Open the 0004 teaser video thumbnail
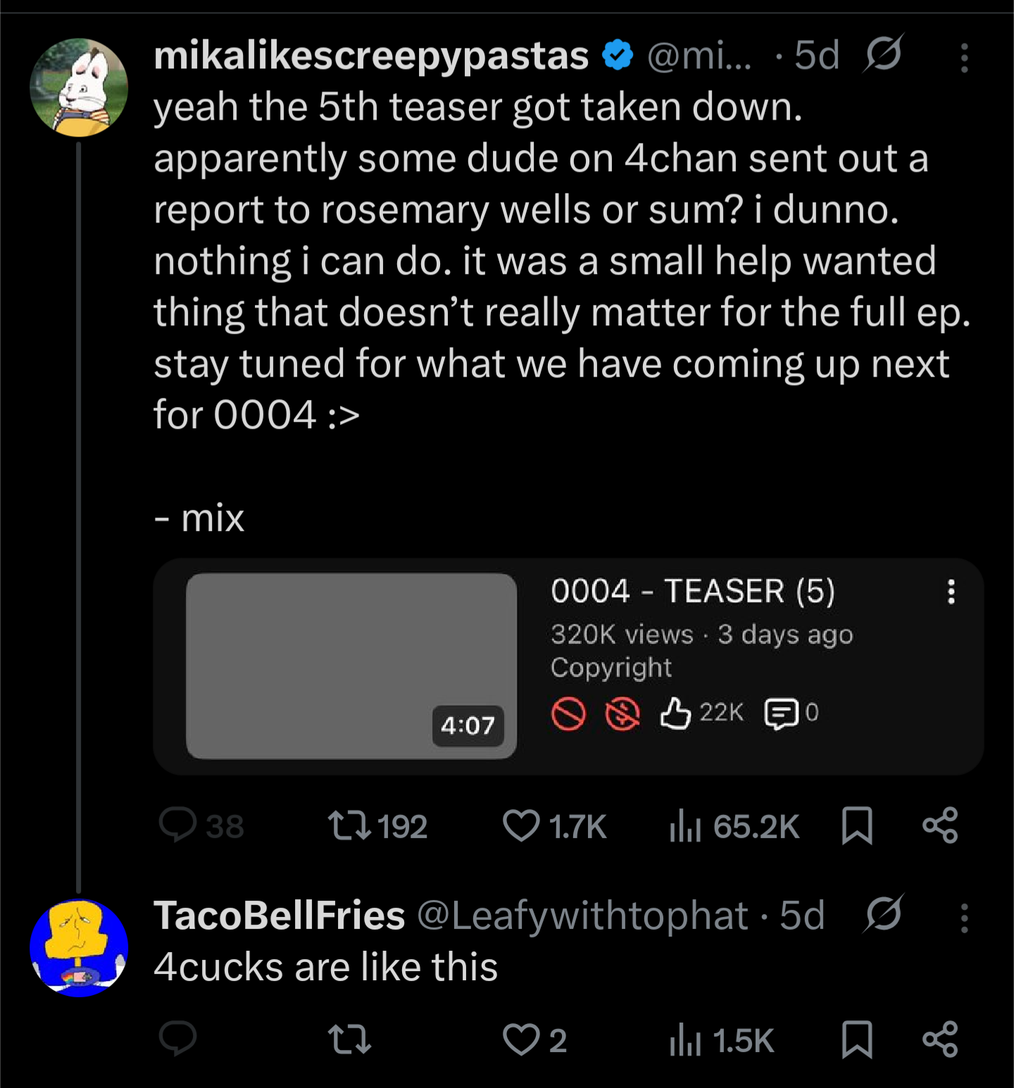Image resolution: width=1014 pixels, height=1088 pixels. click(x=351, y=665)
